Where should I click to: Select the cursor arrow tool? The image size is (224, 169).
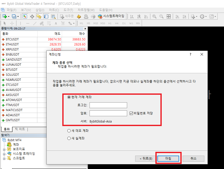coord(5,23)
